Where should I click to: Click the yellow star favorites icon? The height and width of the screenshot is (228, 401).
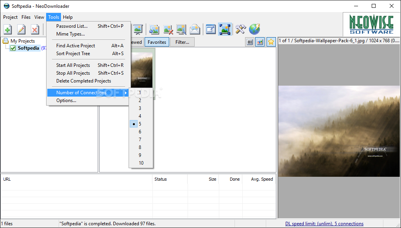point(271,42)
